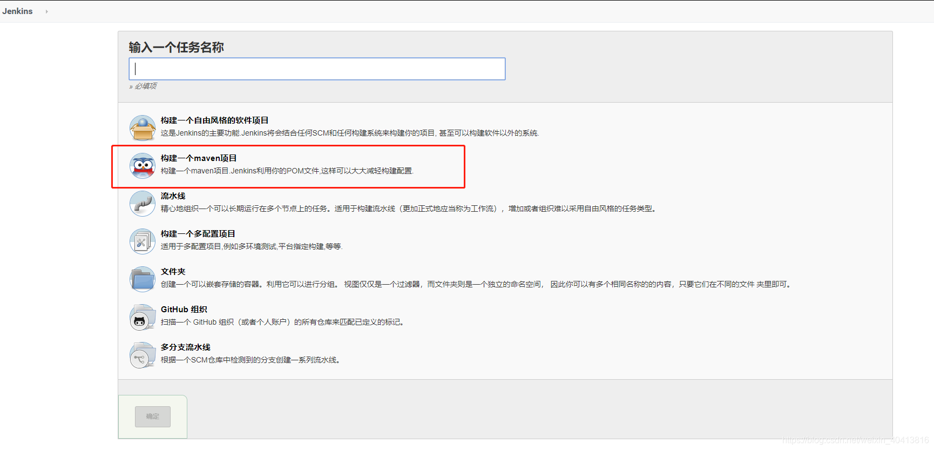Click the GitHub 组织 octocat icon
934x450 pixels.
143,317
